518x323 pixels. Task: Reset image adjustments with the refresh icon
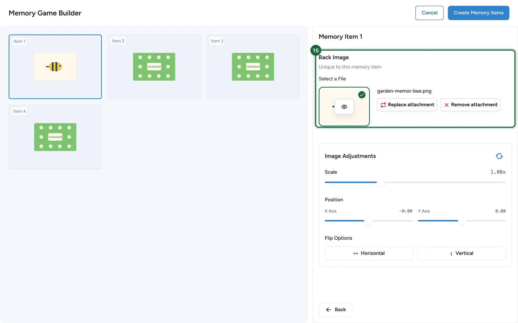(x=499, y=156)
